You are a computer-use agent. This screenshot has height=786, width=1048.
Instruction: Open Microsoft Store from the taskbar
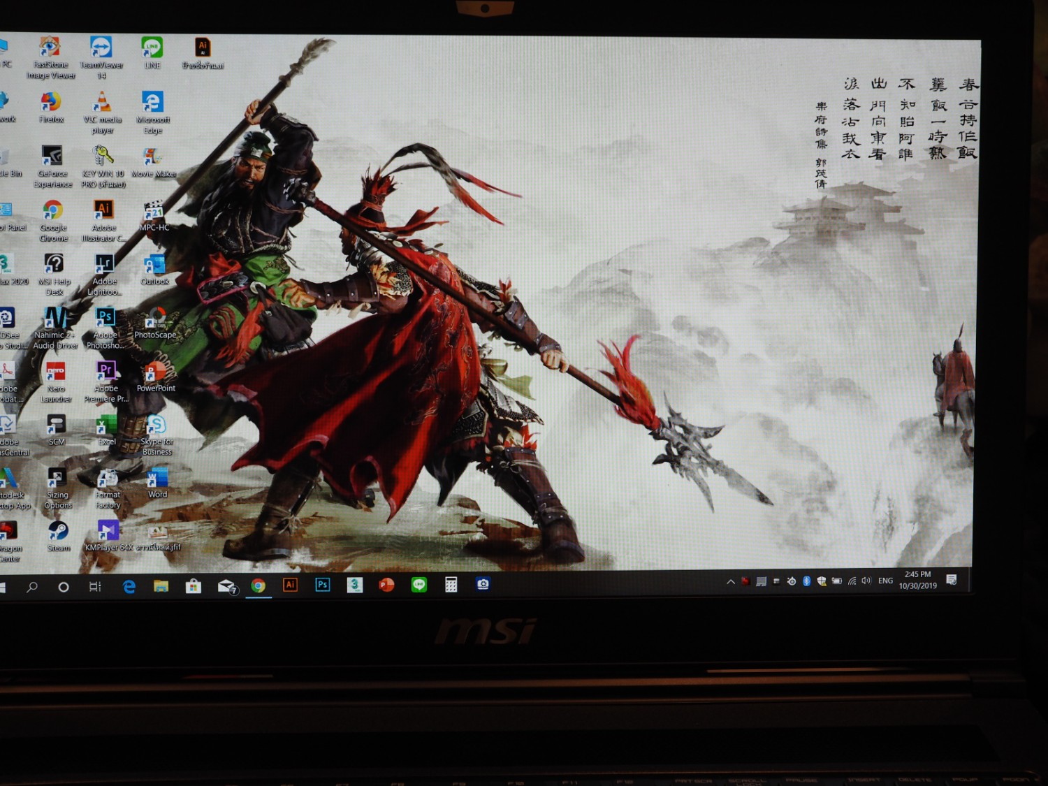tap(194, 586)
